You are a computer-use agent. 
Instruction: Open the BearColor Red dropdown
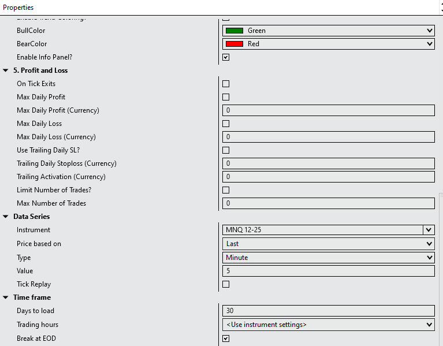click(328, 44)
